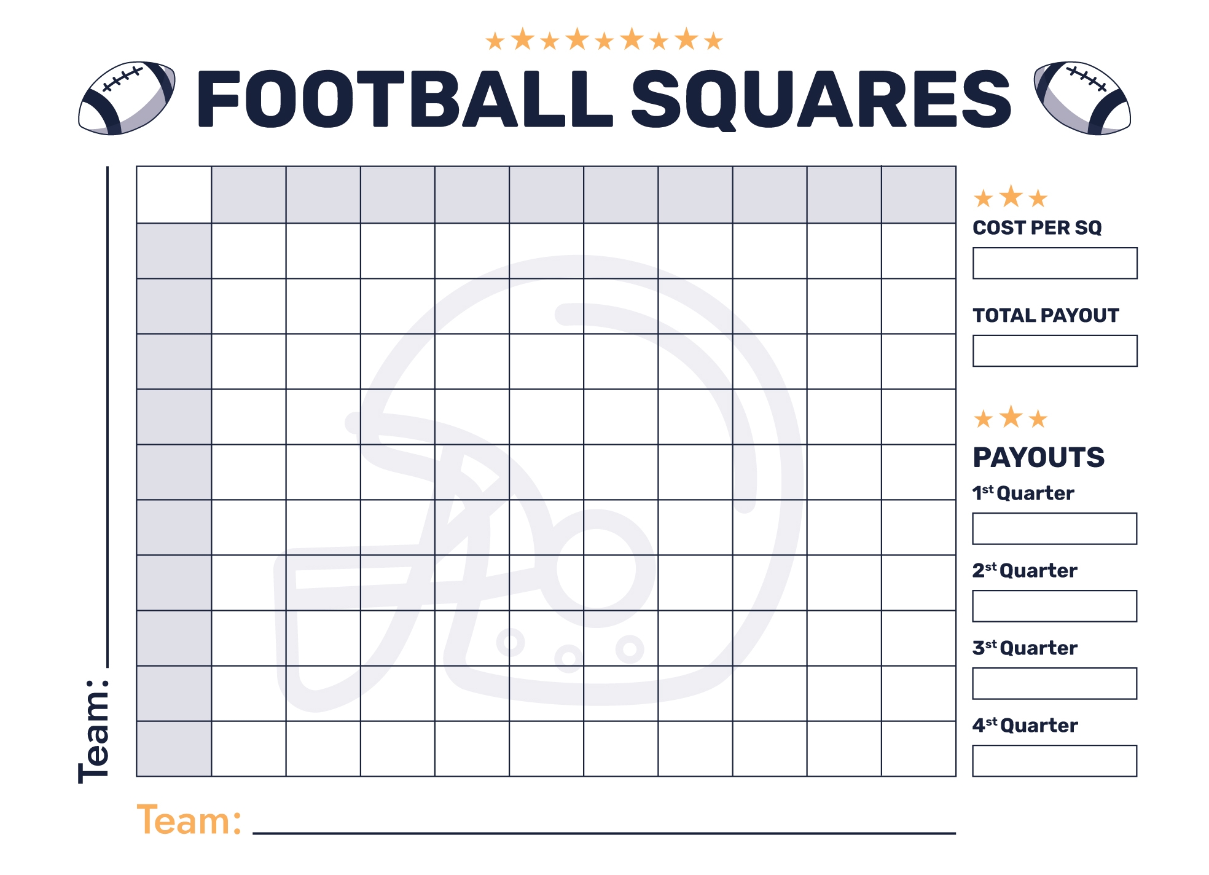The width and height of the screenshot is (1209, 875).
Task: Click the orange Team label at the bottom
Action: click(189, 820)
